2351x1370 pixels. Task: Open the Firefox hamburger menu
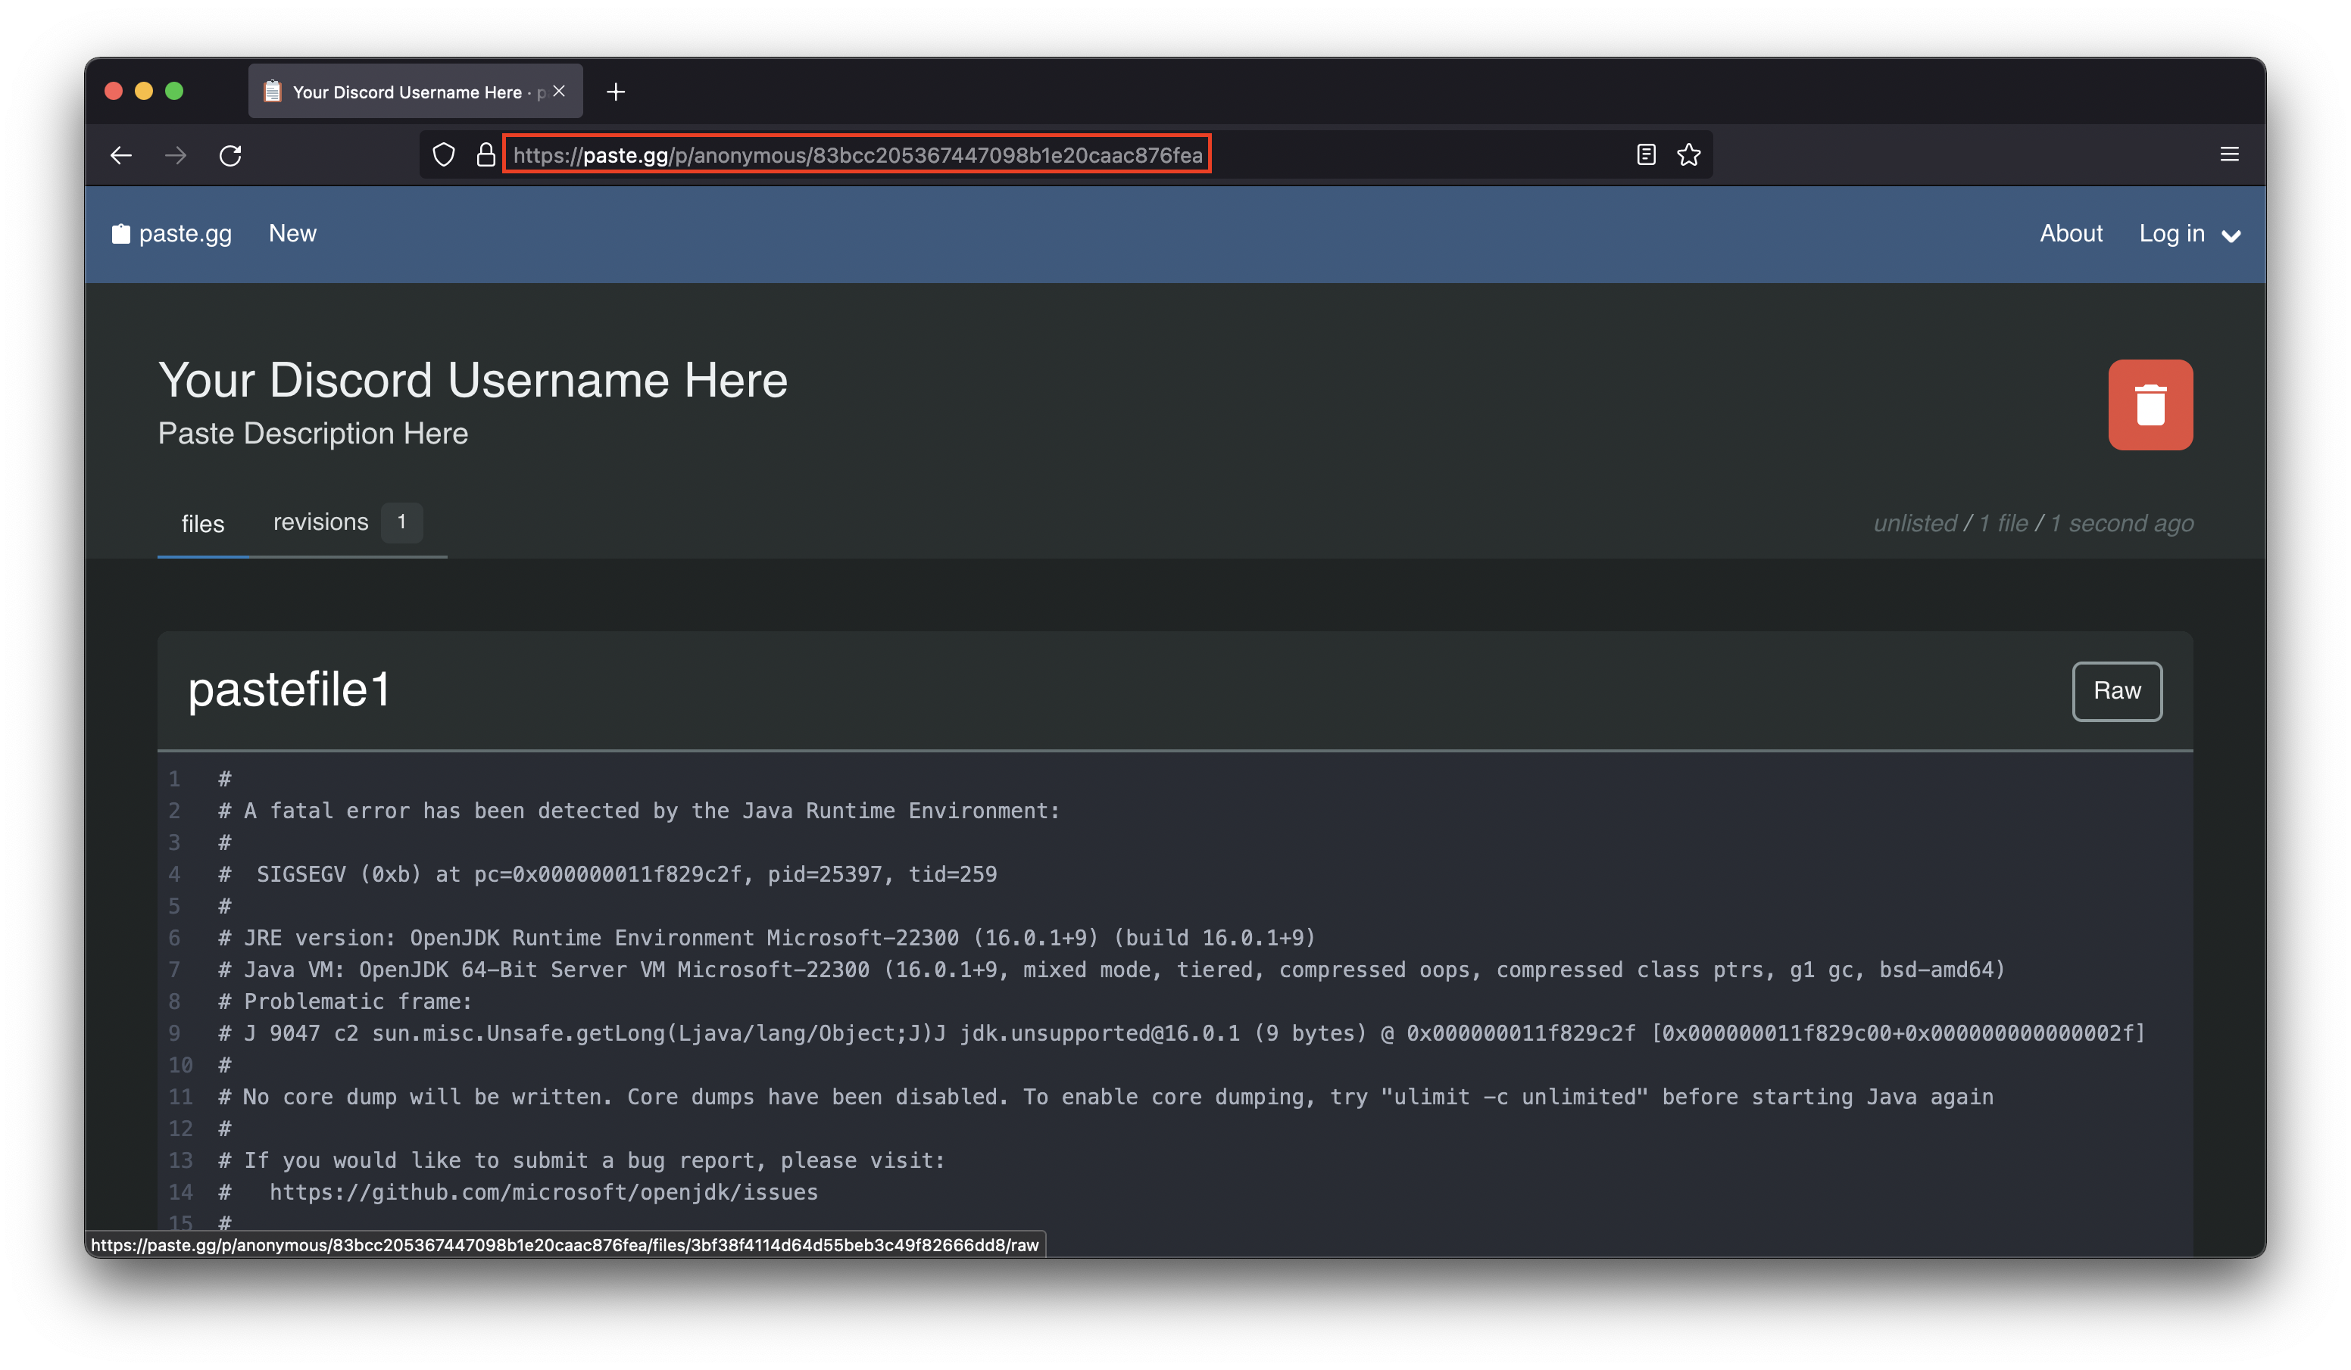tap(2230, 154)
